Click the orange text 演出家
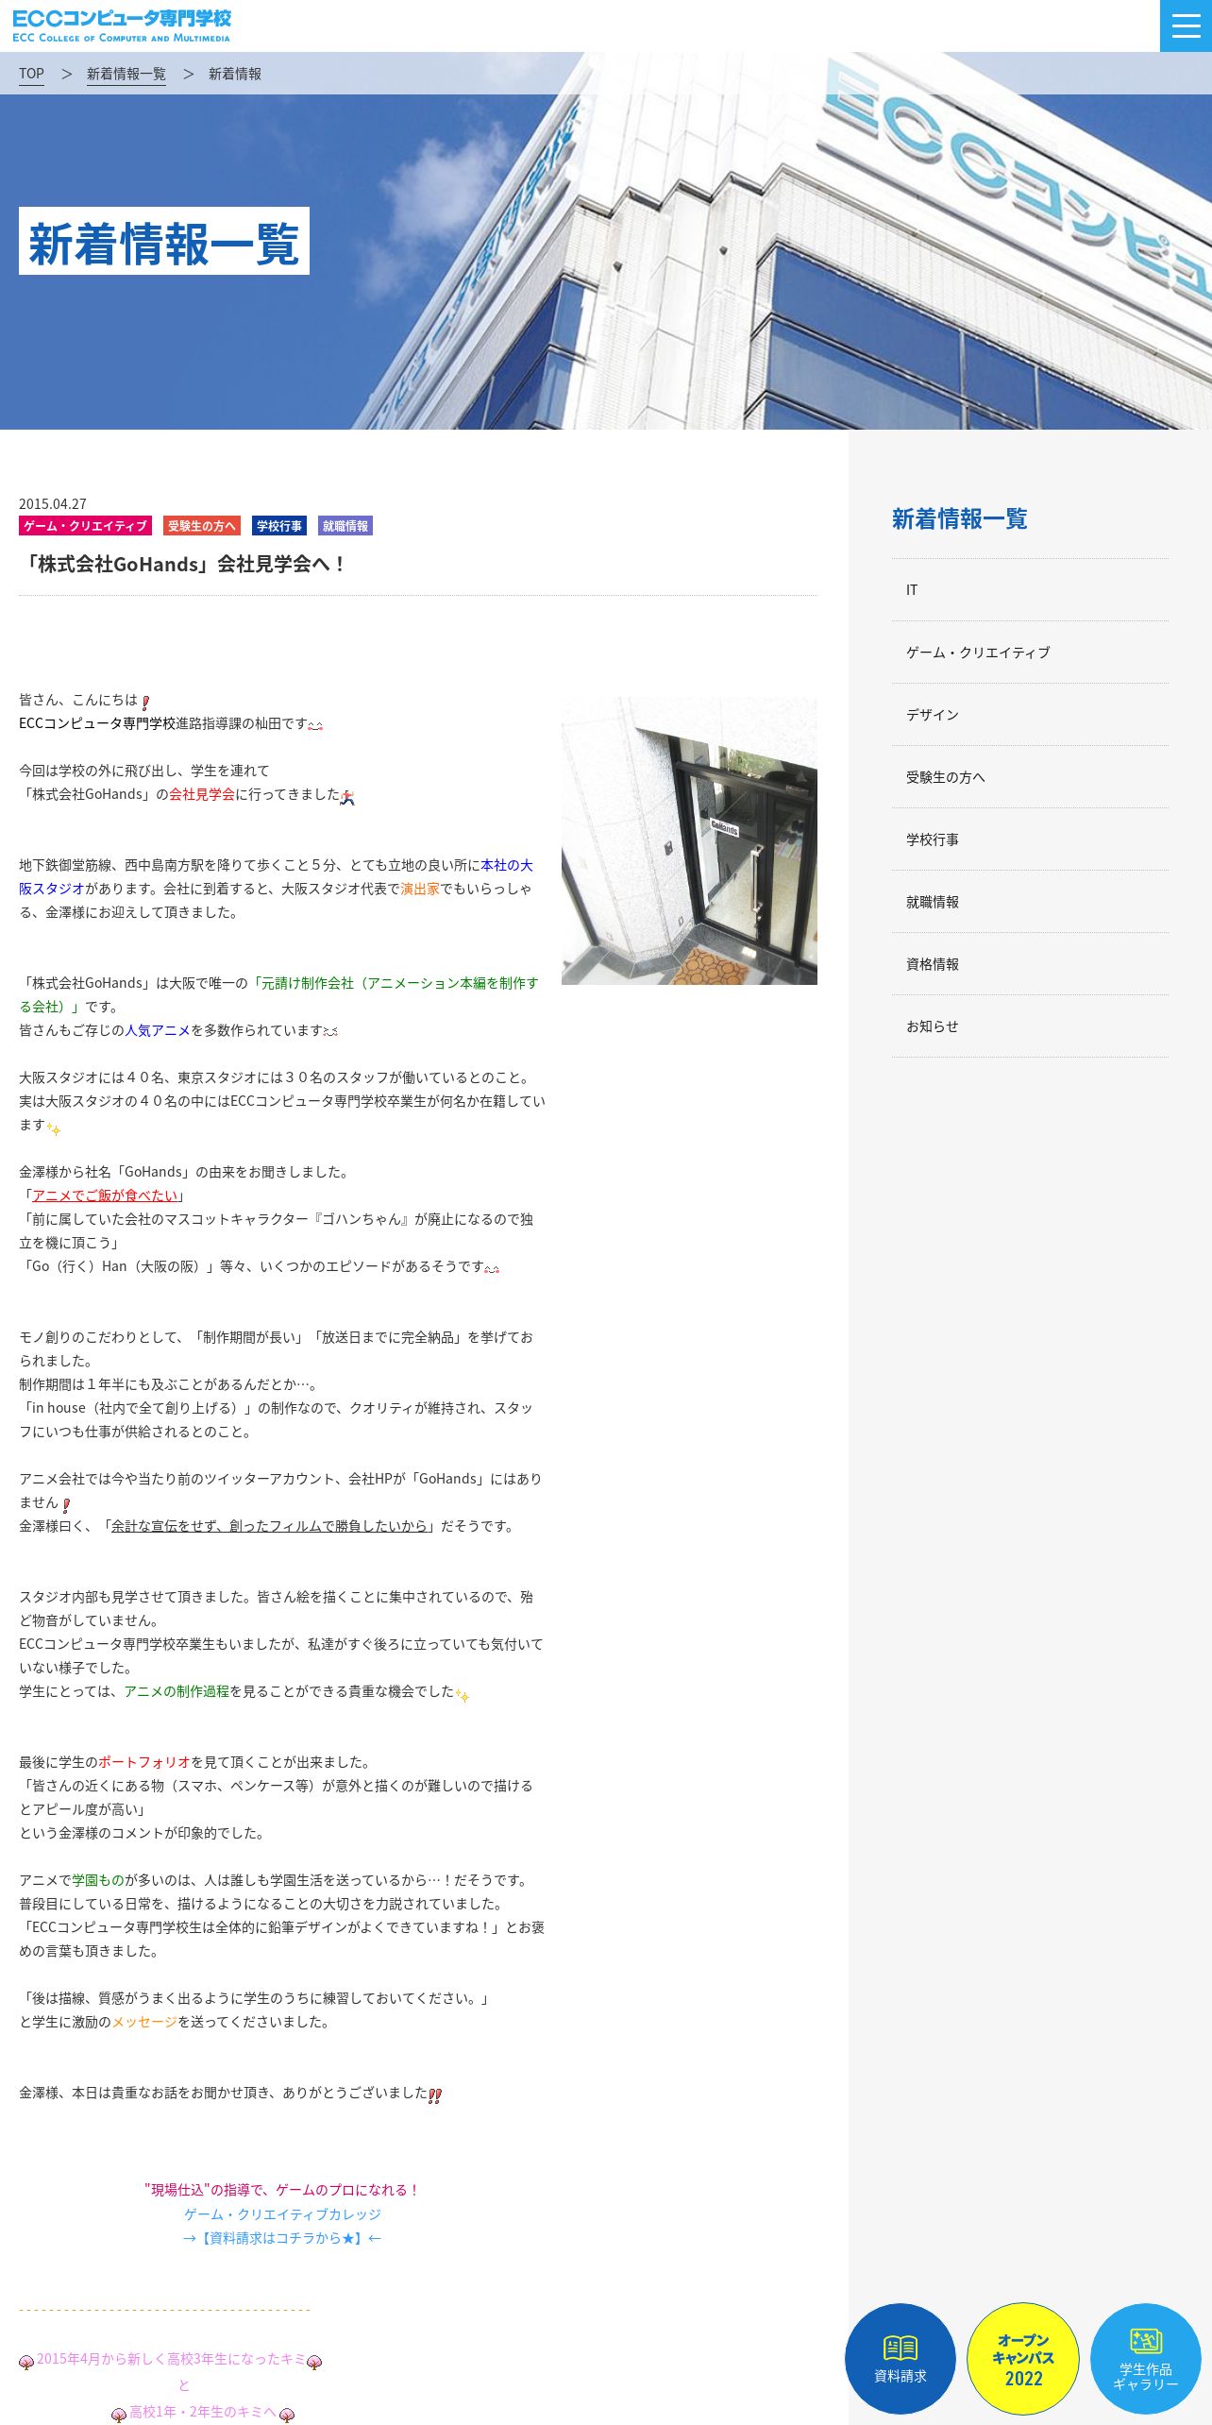 click(x=420, y=889)
